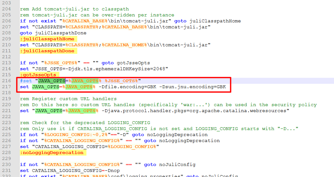The image size is (334, 177).
Task: Click the comment text on line 224
Action: 159,129
